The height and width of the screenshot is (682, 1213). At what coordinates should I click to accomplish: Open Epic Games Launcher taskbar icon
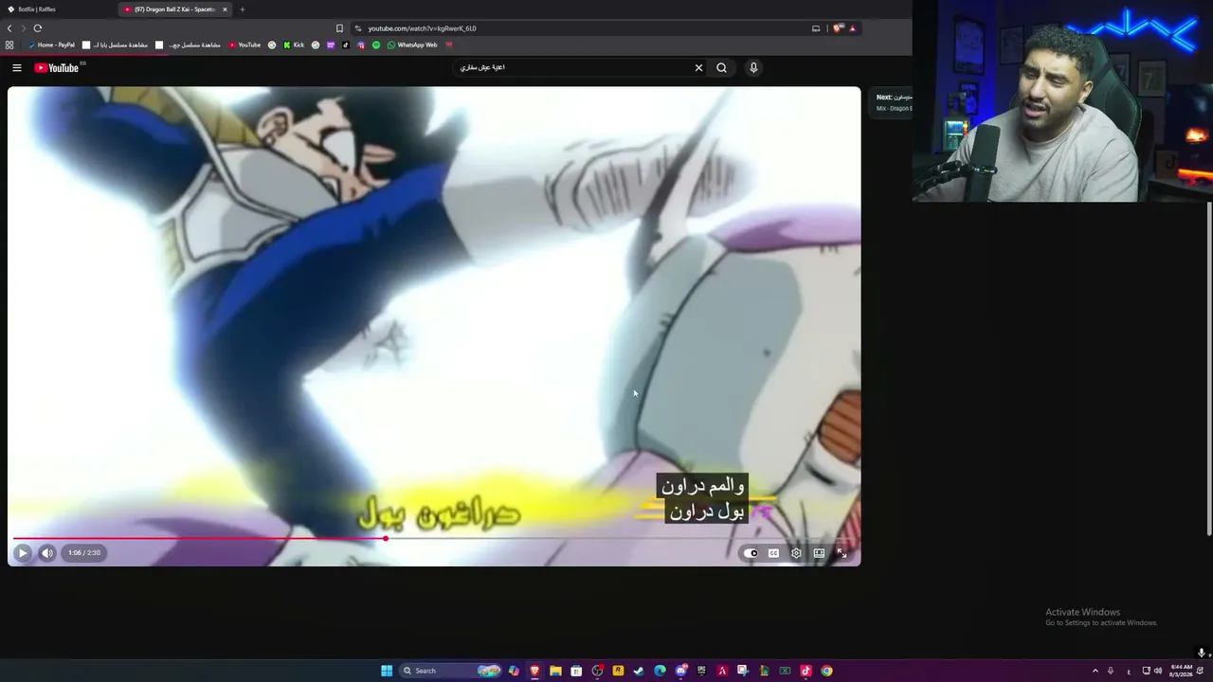tap(701, 671)
